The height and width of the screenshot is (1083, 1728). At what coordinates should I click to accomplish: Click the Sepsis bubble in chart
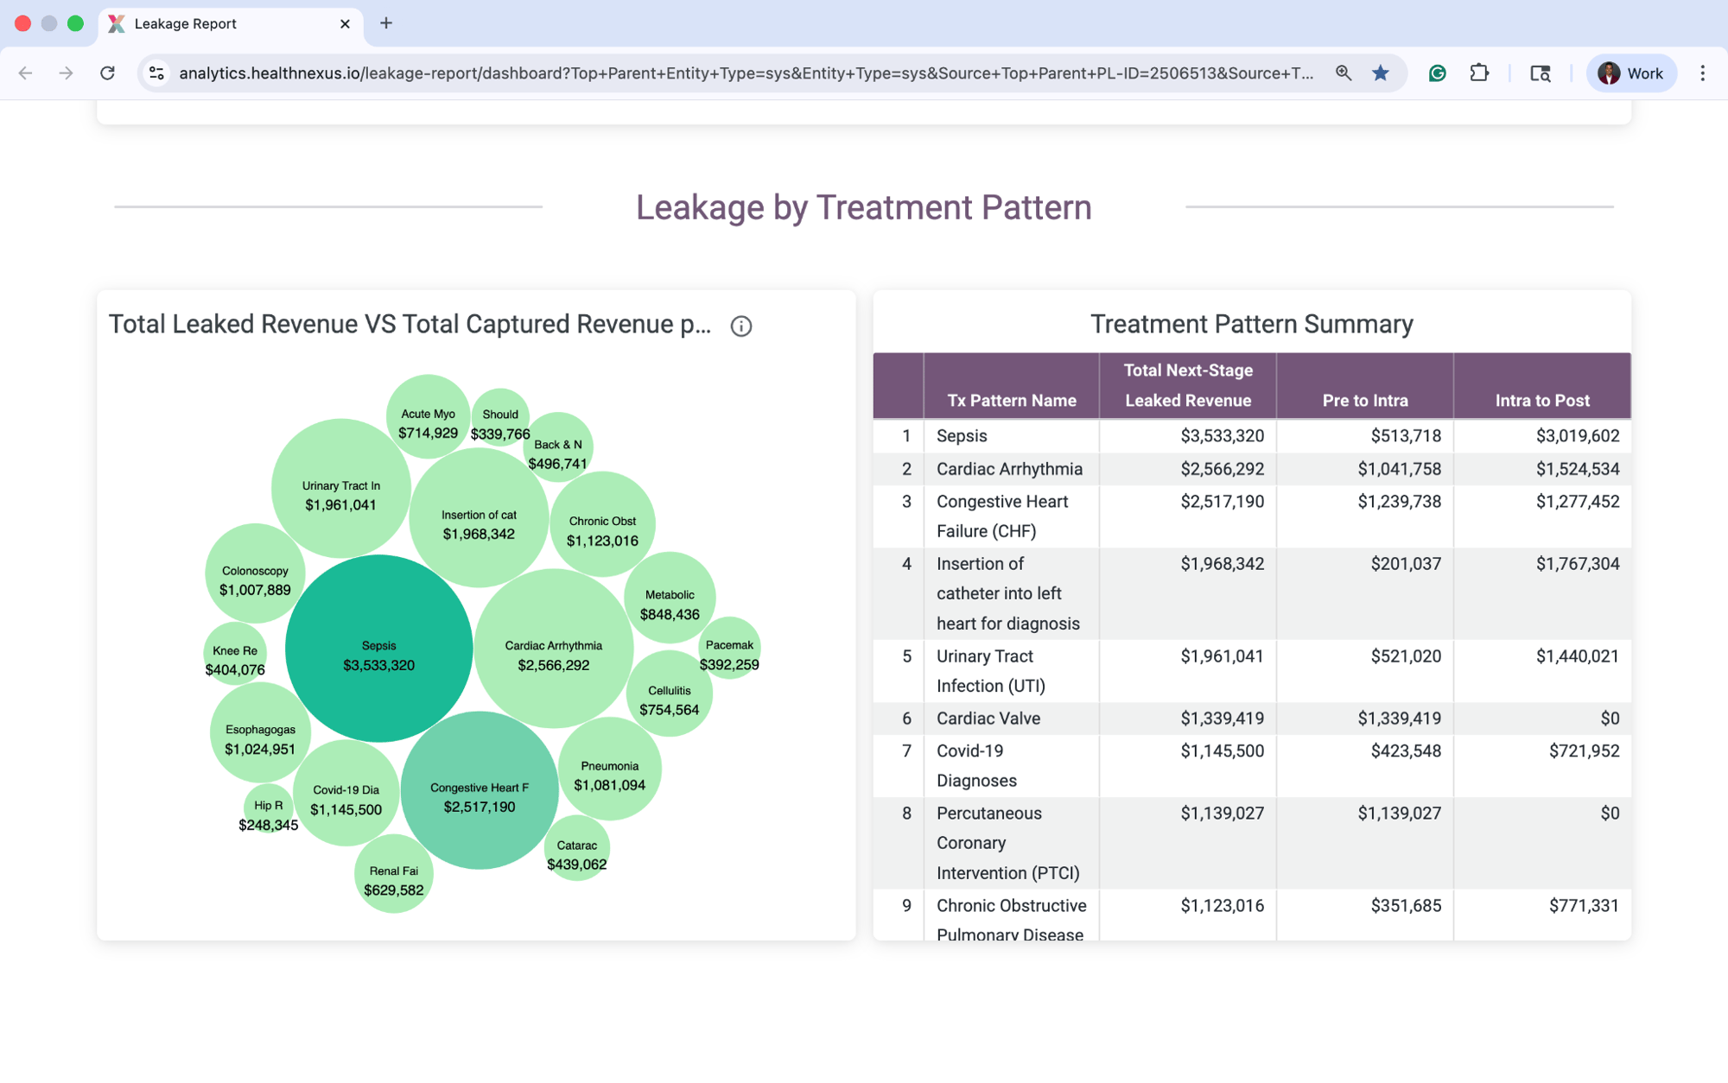(x=378, y=648)
